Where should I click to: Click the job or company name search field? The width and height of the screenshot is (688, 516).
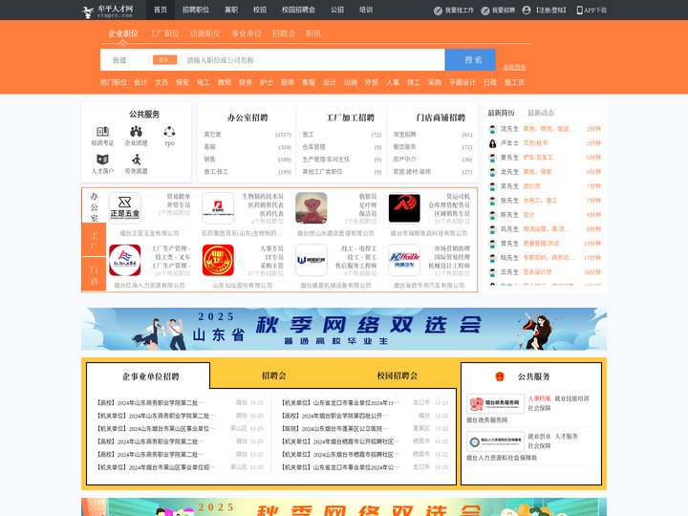pos(313,60)
